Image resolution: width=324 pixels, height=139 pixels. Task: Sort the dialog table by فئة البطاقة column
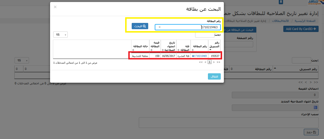(x=183, y=47)
